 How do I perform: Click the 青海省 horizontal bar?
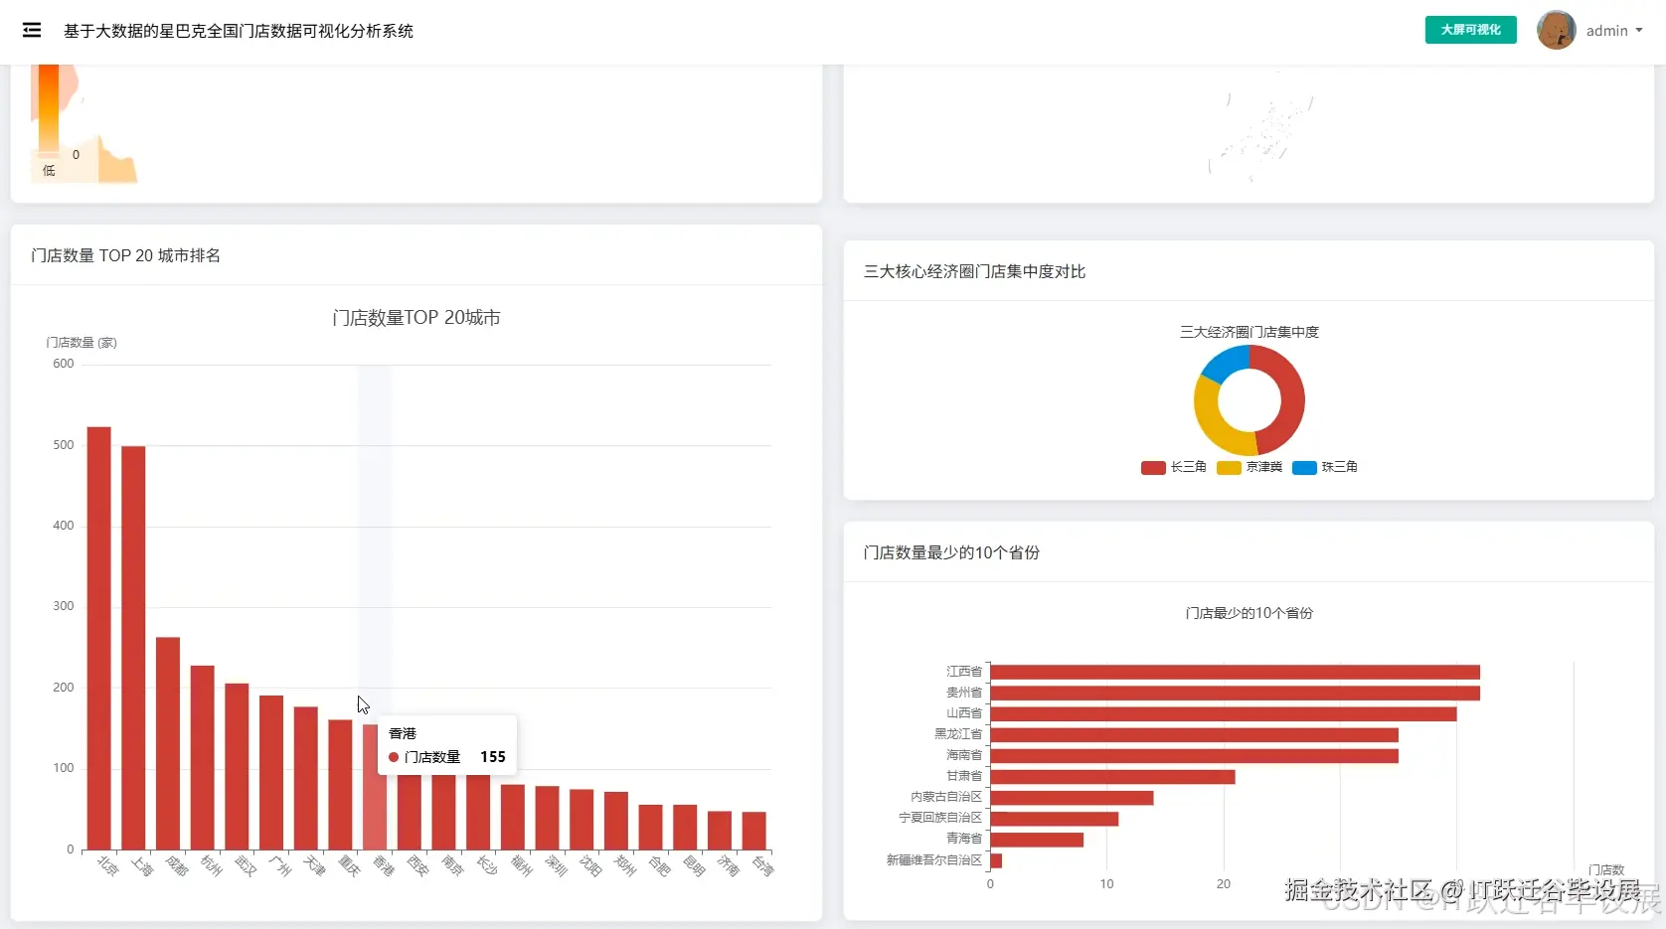click(1037, 840)
